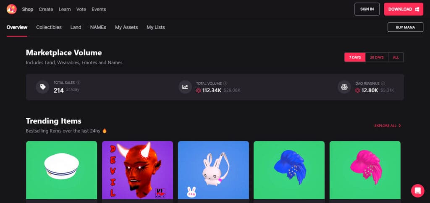Viewport: 430px width, 203px height.
Task: Click the Download button
Action: coord(404,9)
